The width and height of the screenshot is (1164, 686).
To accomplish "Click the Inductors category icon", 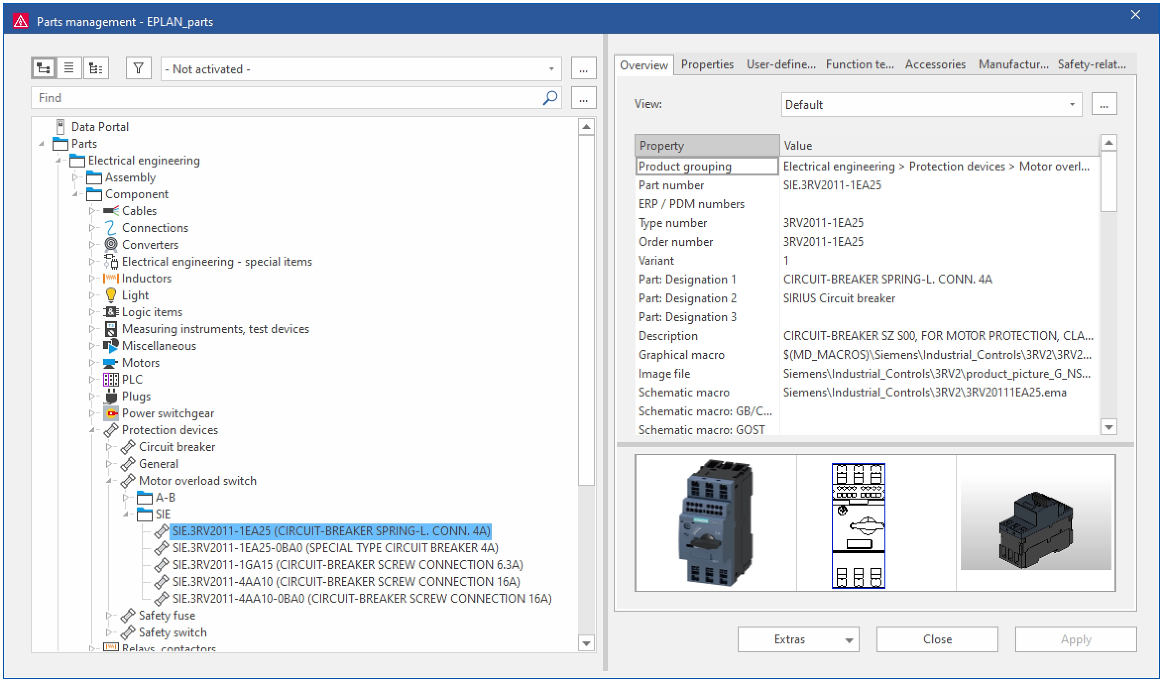I will (x=111, y=279).
